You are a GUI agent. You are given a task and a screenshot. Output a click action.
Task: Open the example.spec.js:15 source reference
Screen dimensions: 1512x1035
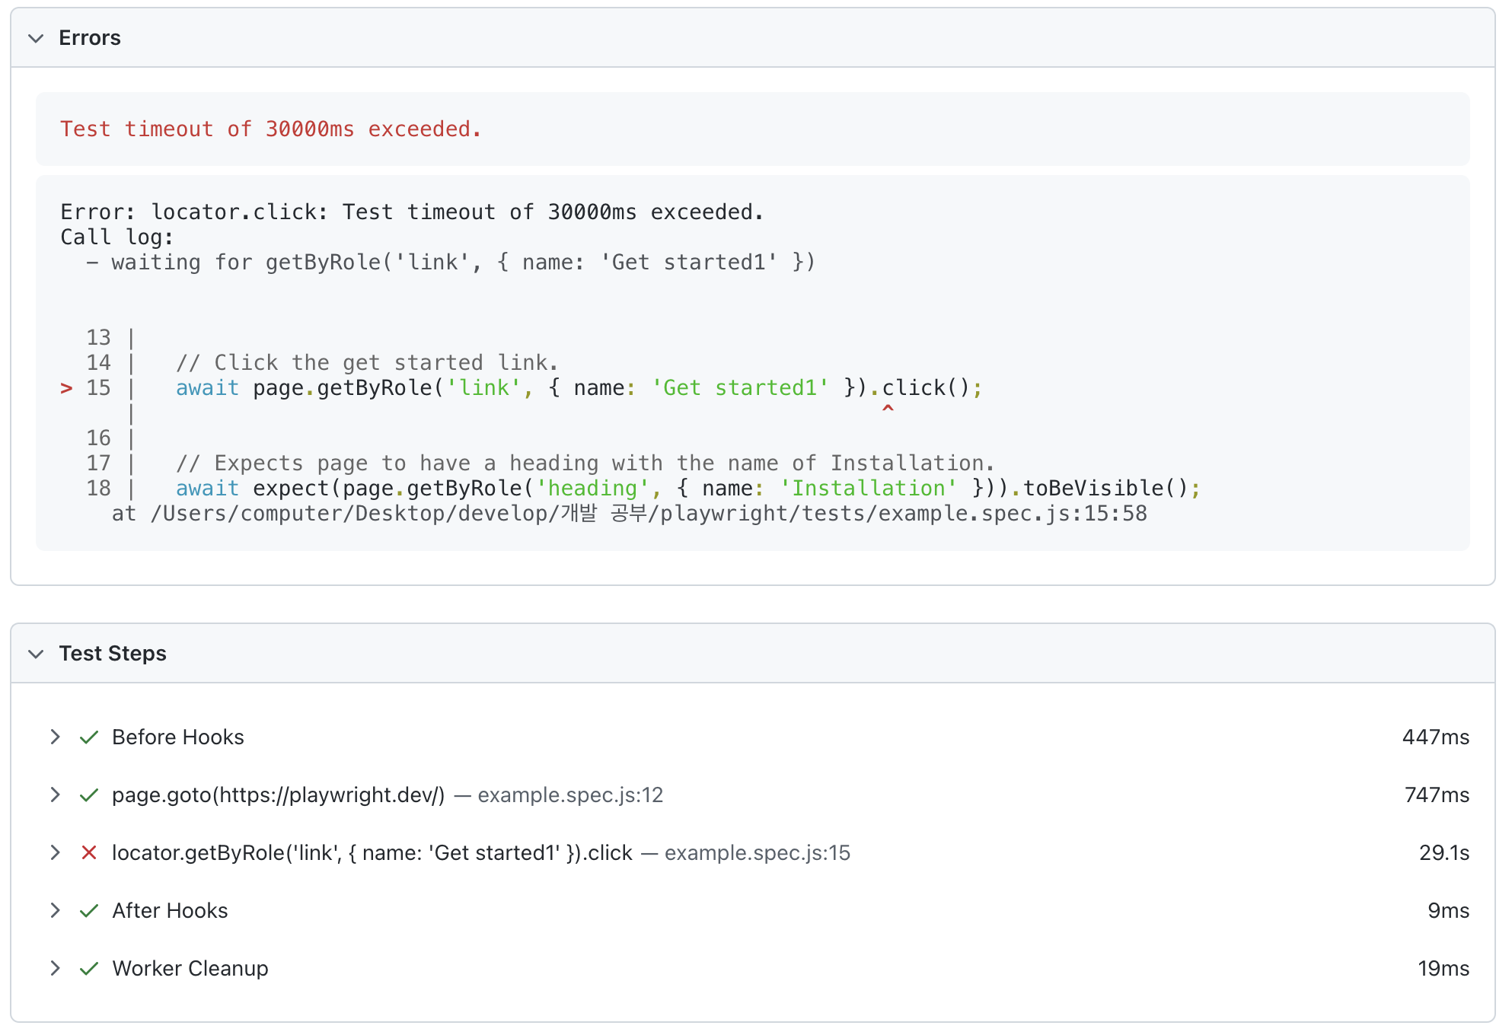(x=757, y=852)
